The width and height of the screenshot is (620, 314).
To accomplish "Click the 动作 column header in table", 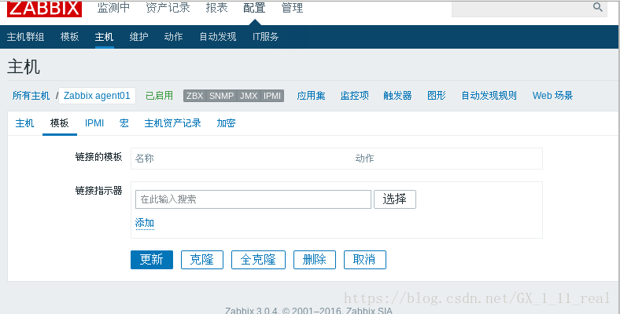I will [364, 159].
